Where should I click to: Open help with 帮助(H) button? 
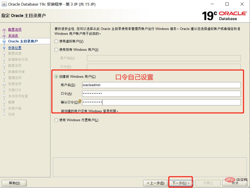click(x=14, y=183)
